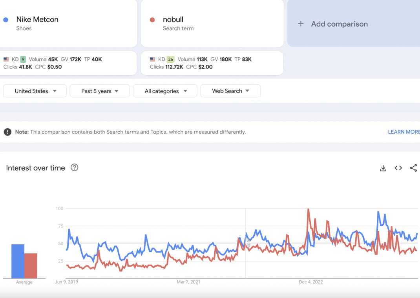This screenshot has height=298, width=420.
Task: Expand the Past 5 years time range
Action: (100, 91)
